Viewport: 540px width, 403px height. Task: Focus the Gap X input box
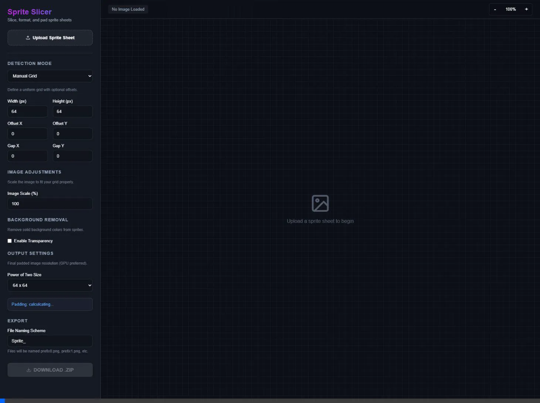(x=27, y=156)
